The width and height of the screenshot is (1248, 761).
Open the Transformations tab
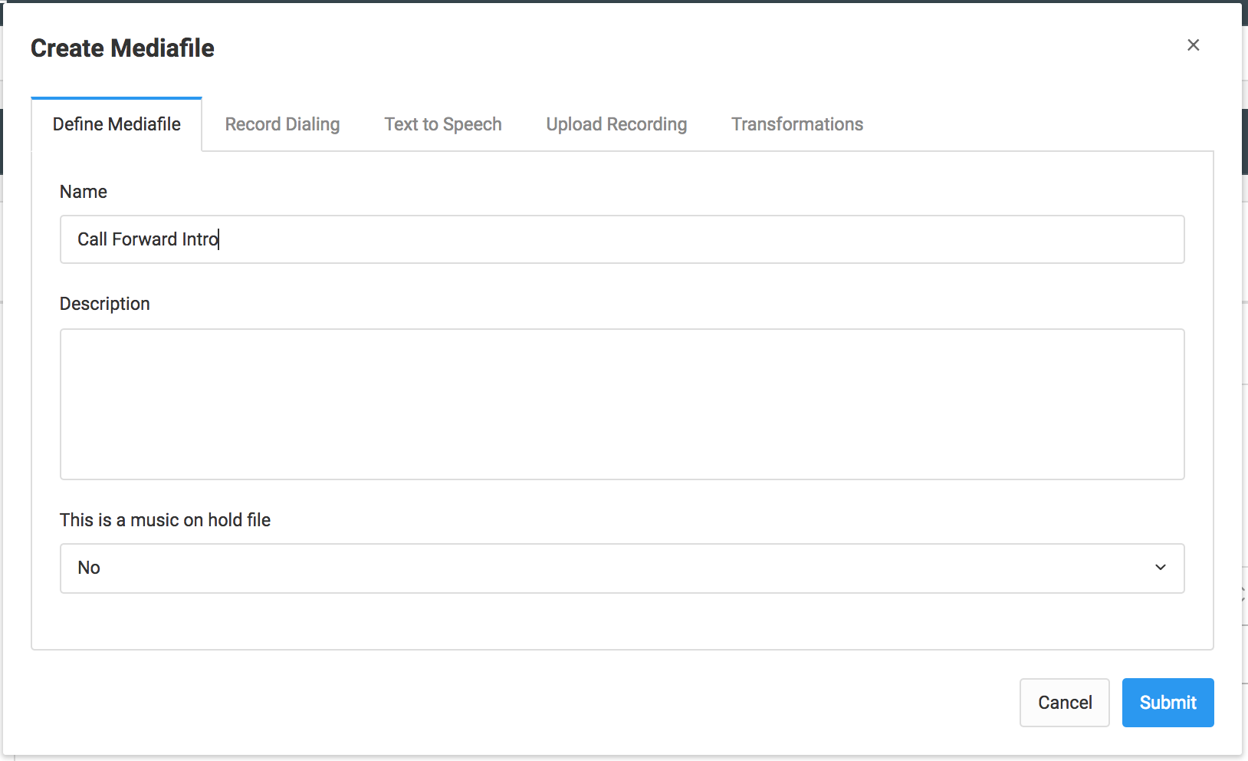797,124
